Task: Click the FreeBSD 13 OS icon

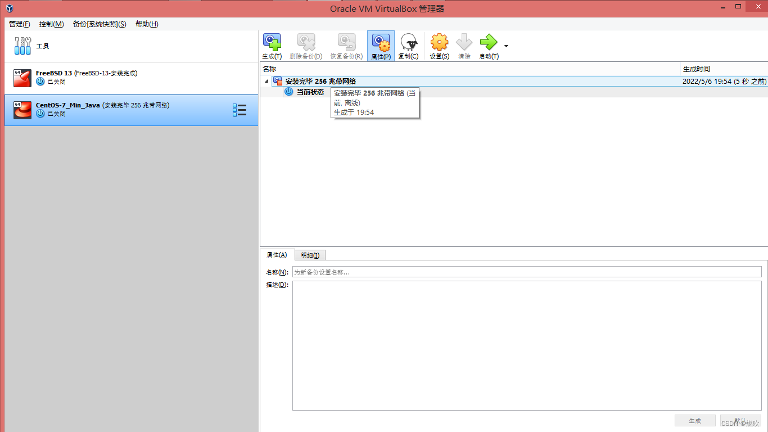Action: (22, 78)
